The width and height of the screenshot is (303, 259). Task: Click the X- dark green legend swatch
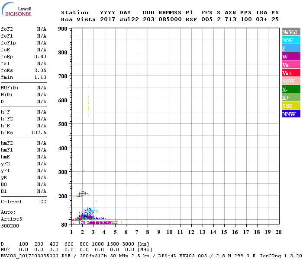click(290, 89)
